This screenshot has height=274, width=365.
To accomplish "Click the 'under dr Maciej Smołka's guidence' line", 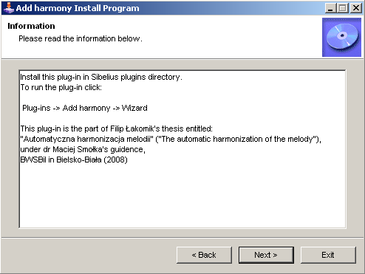I will 83,149.
